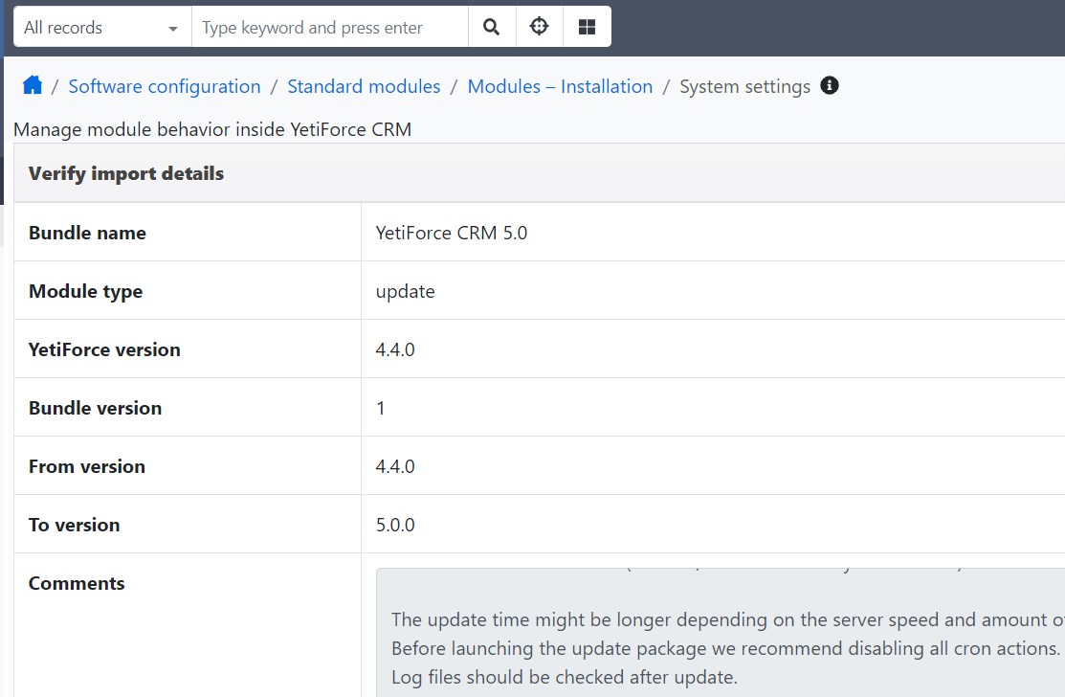Viewport: 1065px width, 697px height.
Task: Click the Comments label
Action: pos(77,584)
